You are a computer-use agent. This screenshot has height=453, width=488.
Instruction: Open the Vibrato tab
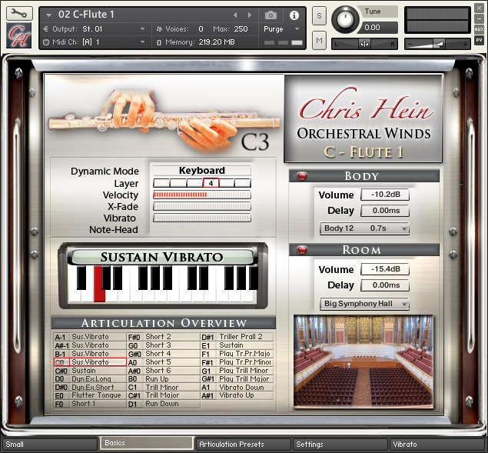click(437, 445)
